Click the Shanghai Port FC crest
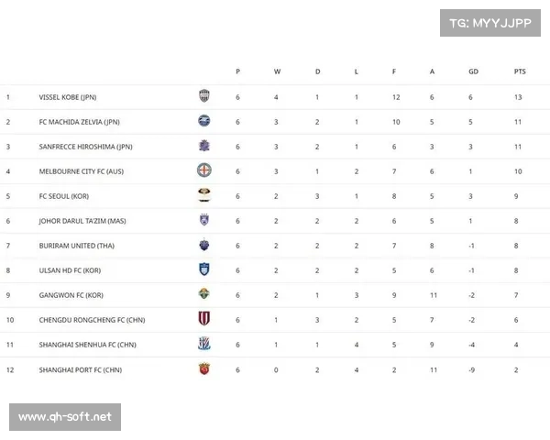The image size is (550, 440). click(x=204, y=368)
